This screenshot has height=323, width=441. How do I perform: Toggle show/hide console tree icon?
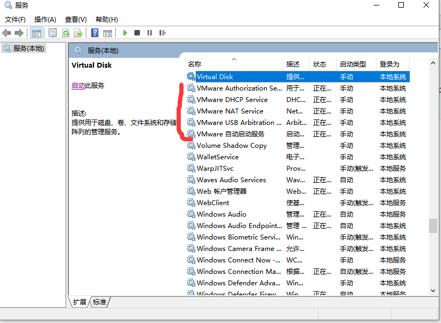[36, 33]
